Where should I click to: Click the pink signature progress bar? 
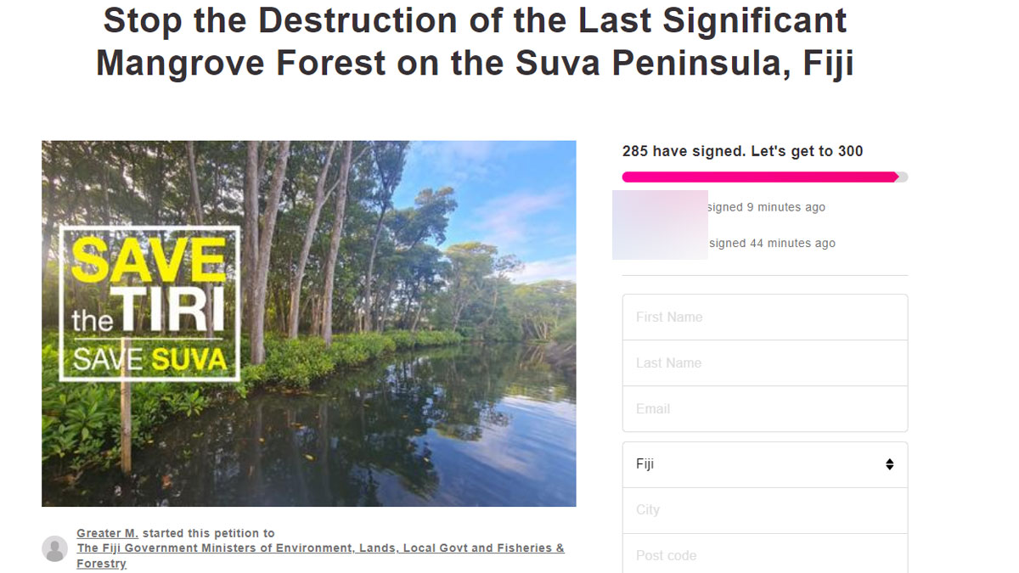[x=759, y=177]
